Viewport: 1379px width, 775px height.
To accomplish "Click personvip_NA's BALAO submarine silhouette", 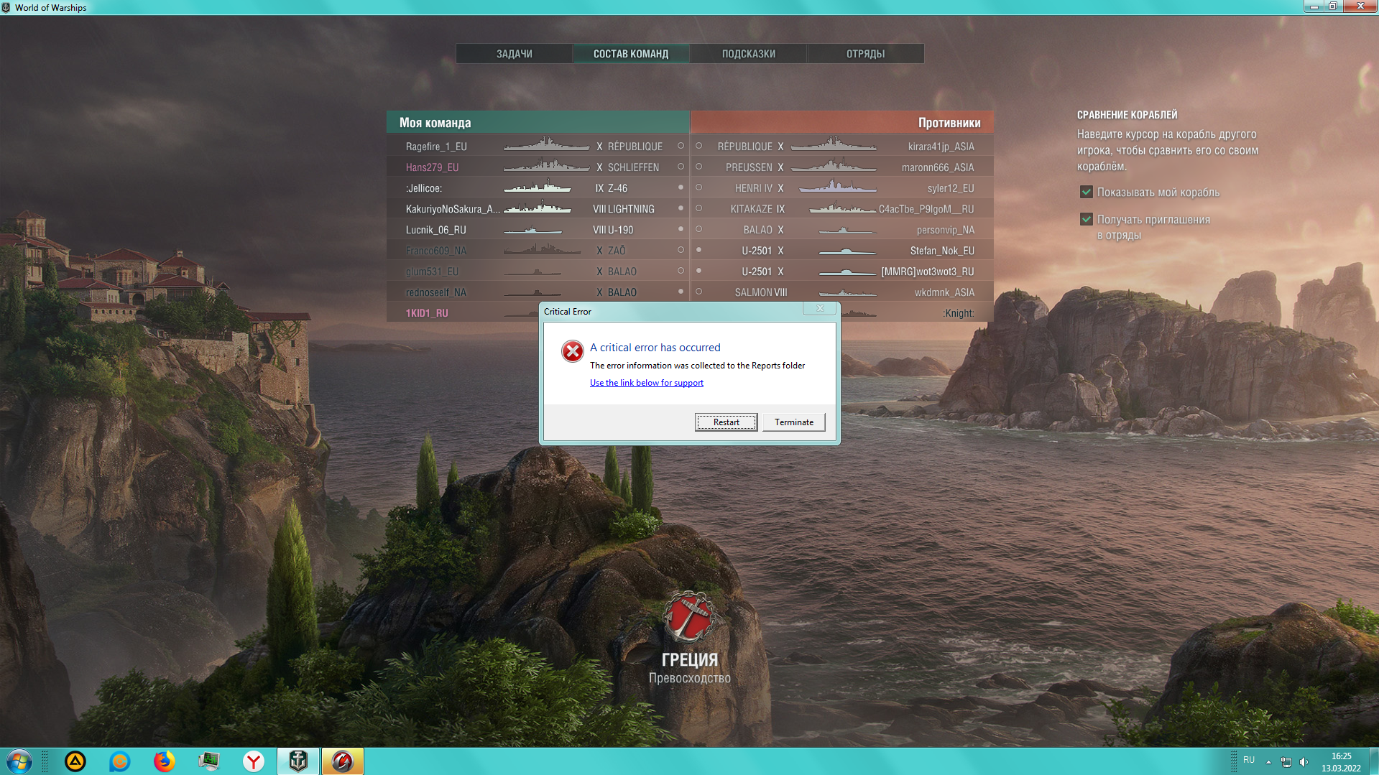I will 847,230.
